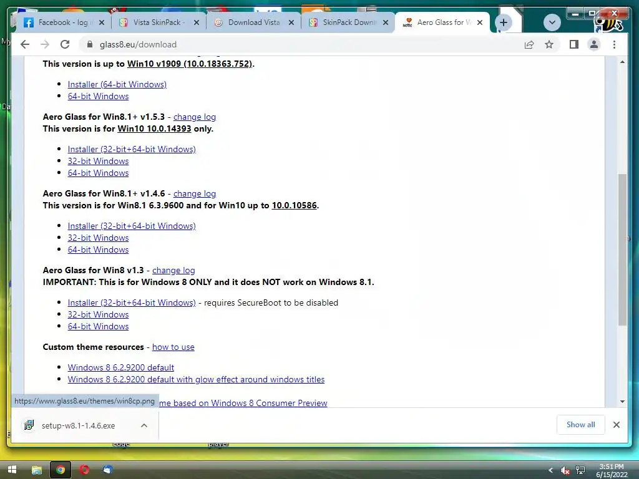Download Win8 v1.3 32-bit Windows
The image size is (639, 479).
point(98,314)
